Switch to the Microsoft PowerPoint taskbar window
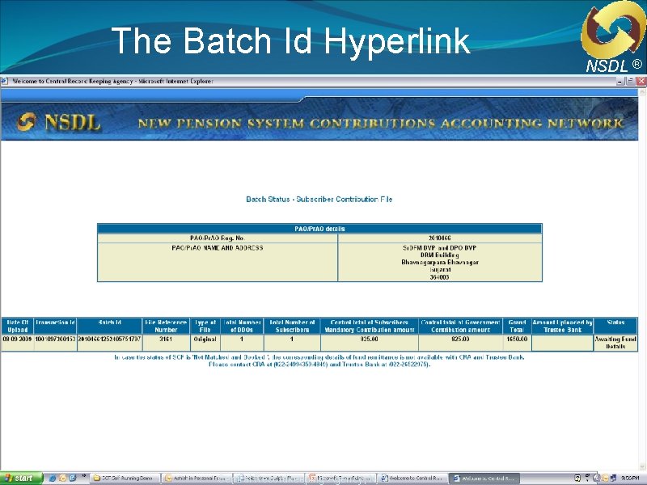The width and height of the screenshot is (647, 485). click(340, 478)
